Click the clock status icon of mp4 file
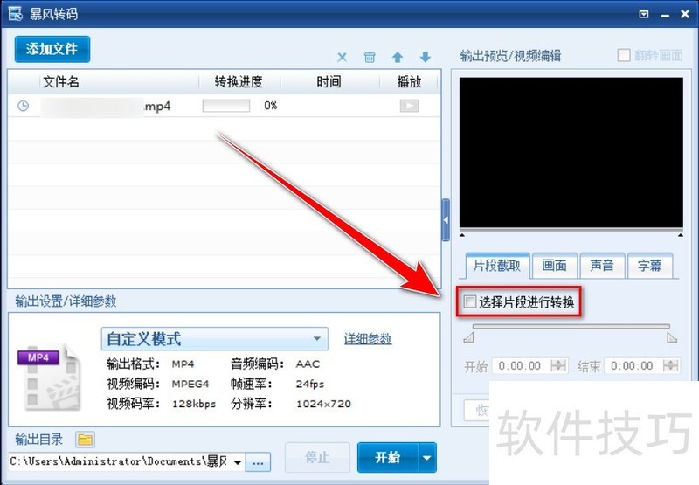The height and width of the screenshot is (485, 699). (24, 106)
